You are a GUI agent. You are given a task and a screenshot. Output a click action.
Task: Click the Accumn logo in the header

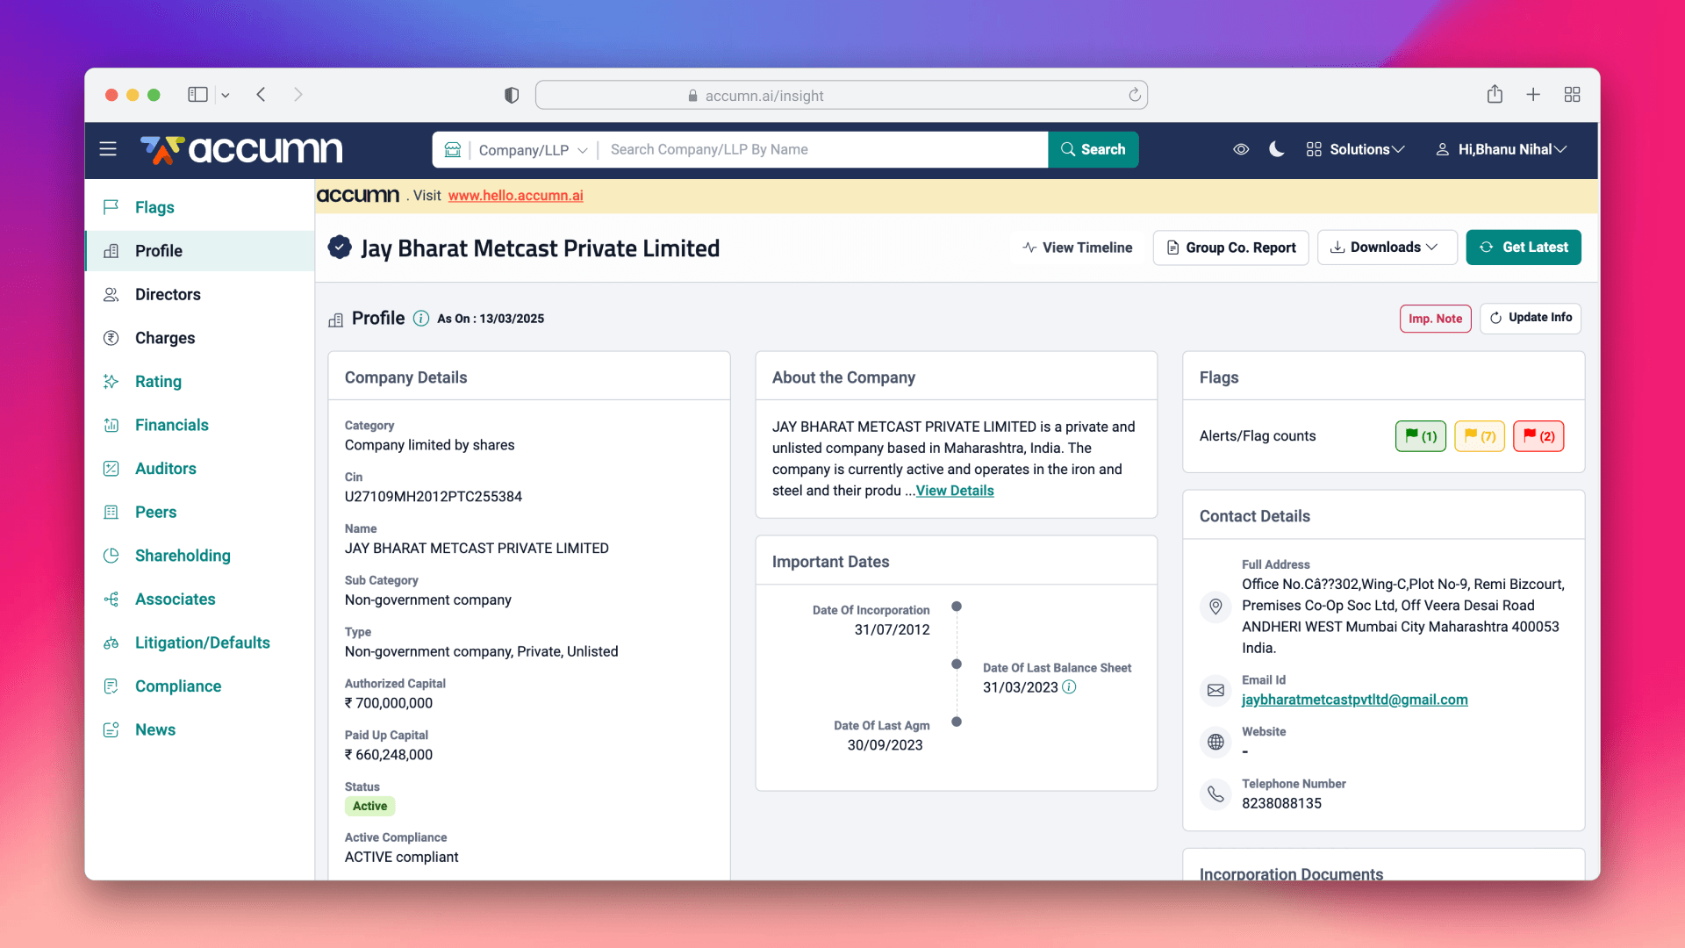[x=241, y=150]
